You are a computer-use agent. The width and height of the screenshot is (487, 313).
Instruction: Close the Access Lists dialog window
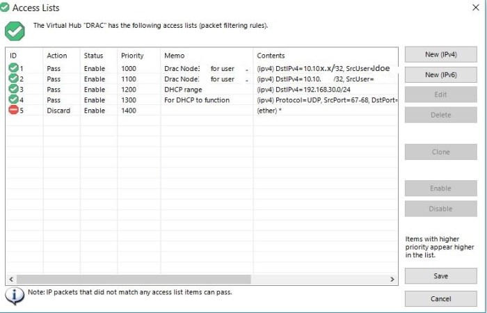[x=474, y=8]
